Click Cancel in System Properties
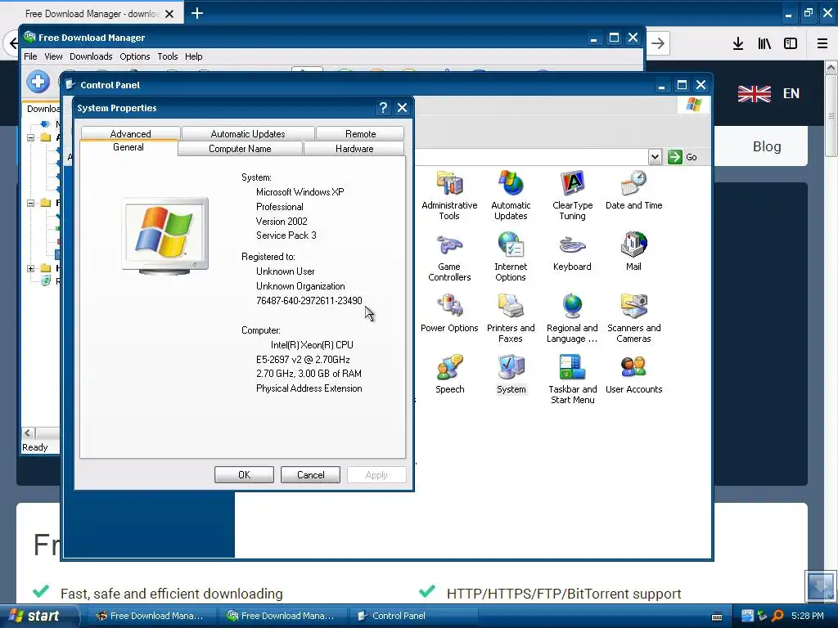Viewport: 838px width, 628px height. (310, 475)
